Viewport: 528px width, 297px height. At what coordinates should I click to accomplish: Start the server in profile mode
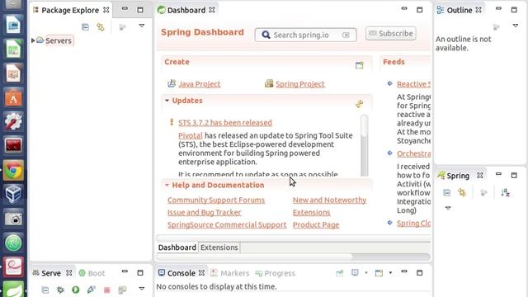[x=91, y=290]
